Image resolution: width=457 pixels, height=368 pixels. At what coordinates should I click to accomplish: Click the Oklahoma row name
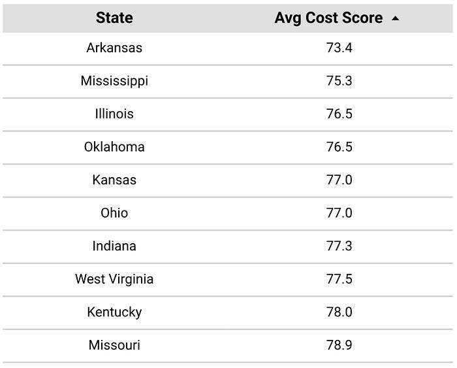click(114, 147)
